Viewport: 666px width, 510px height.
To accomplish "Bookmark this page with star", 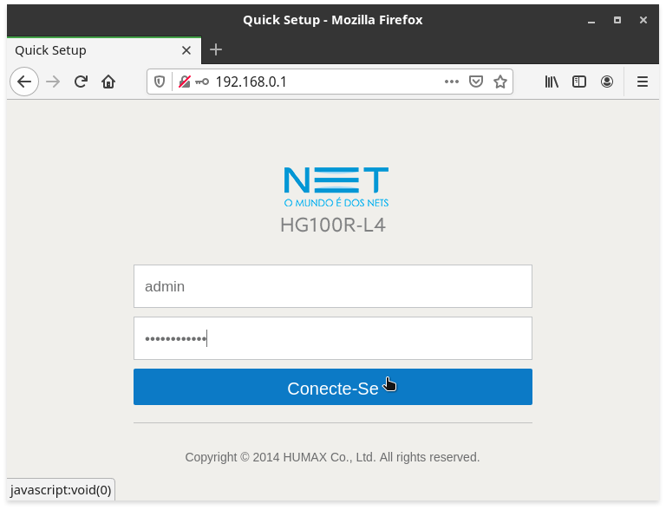I will point(500,82).
